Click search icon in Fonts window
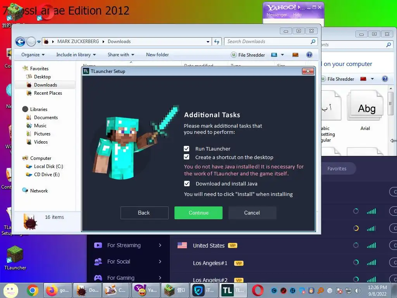 [x=388, y=45]
